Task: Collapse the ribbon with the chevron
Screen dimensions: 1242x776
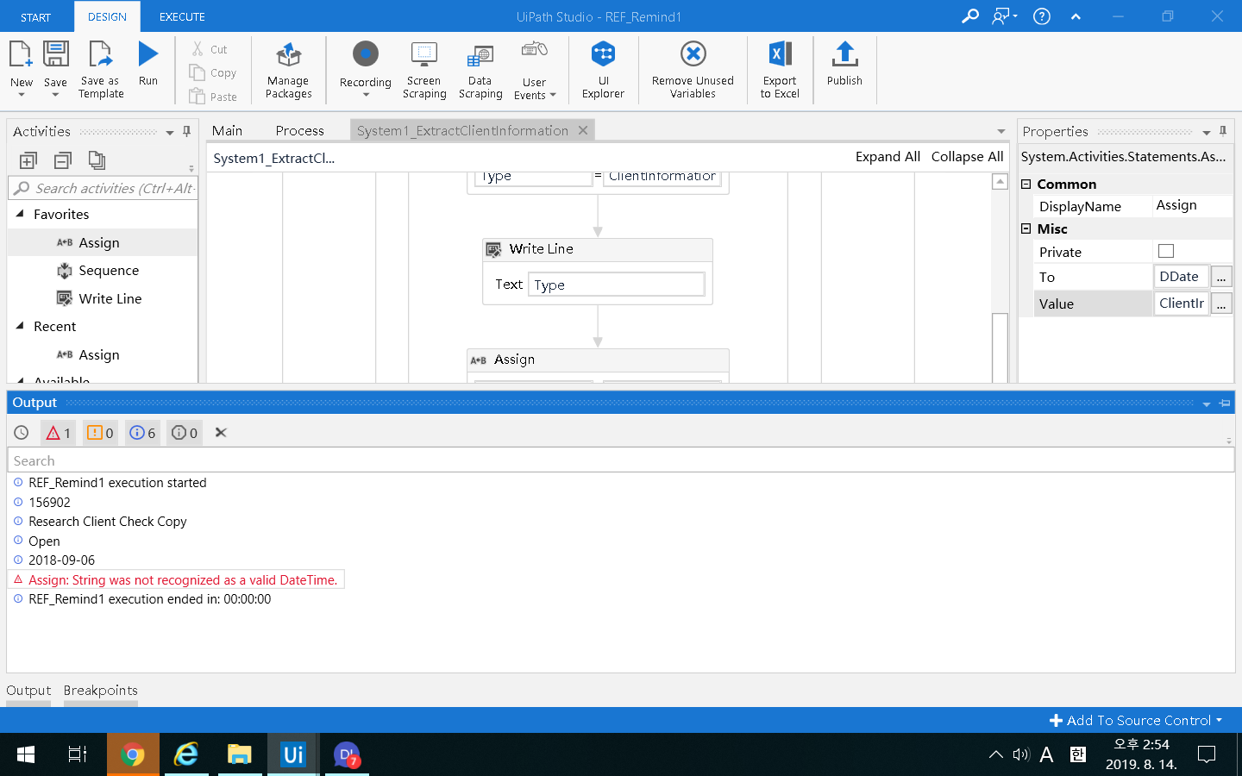Action: 1076,16
